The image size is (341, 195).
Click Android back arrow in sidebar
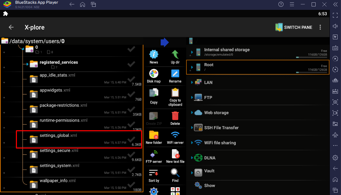pyautogui.click(x=335, y=169)
